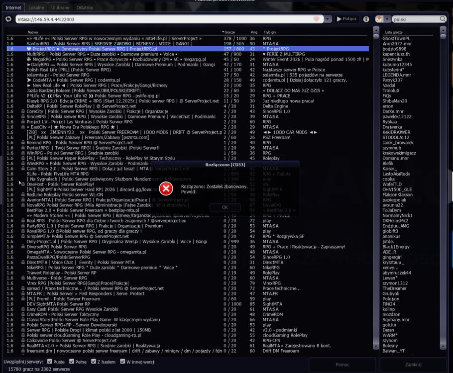Select the MegaRPG server row
453x373 pixels.
[x=187, y=59]
